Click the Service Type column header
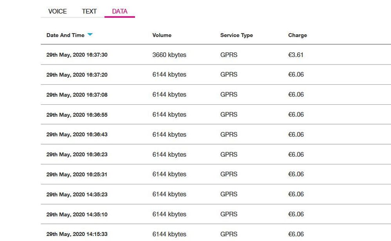Viewport: 391px width, 241px height. [x=236, y=36]
